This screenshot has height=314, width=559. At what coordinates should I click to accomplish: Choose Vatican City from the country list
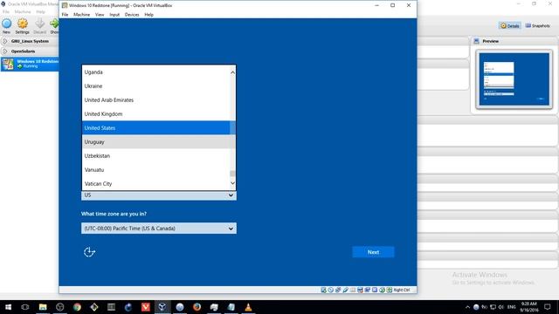(x=155, y=184)
